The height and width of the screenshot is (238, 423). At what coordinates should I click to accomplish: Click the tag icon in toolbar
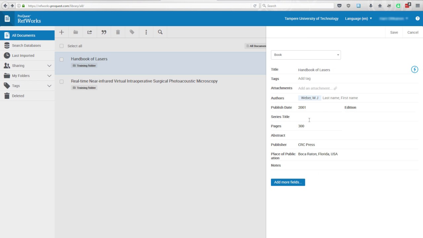[x=132, y=32]
